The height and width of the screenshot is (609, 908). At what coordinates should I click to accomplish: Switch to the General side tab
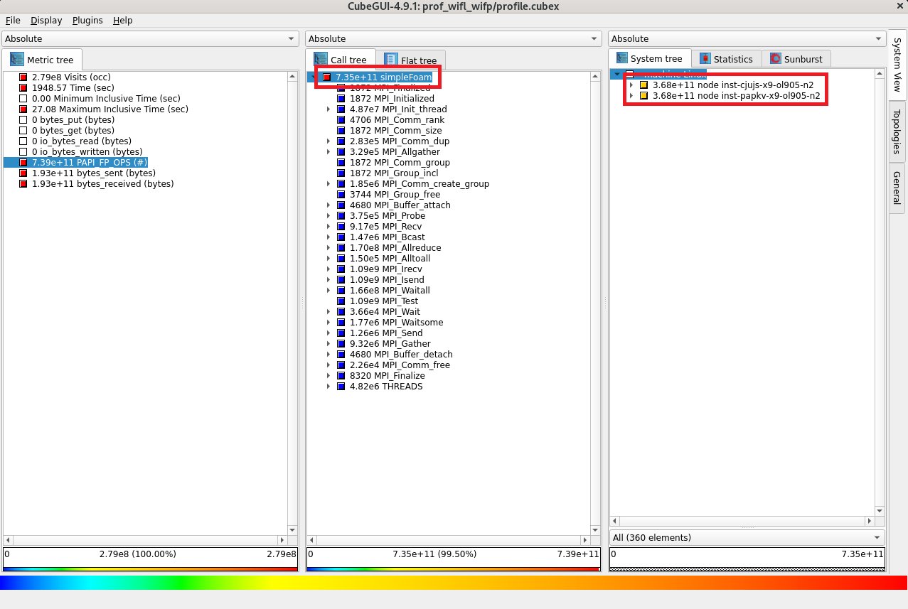897,188
